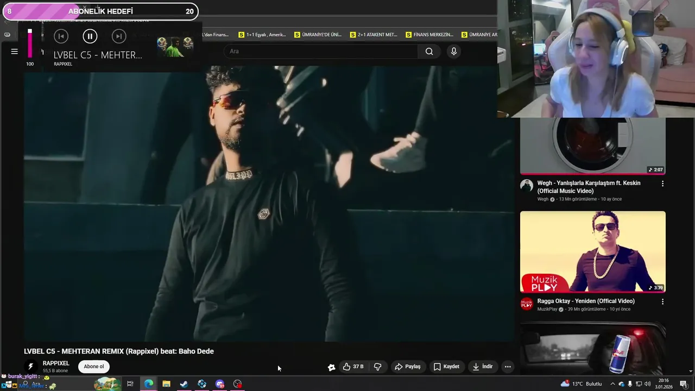Viewport: 695px width, 391px height.
Task: Dislike the video with thumbs-down
Action: tap(378, 367)
